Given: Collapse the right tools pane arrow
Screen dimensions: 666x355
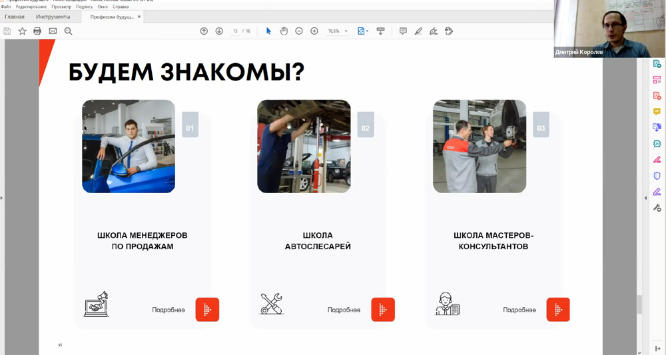Looking at the screenshot, I should click(x=646, y=198).
